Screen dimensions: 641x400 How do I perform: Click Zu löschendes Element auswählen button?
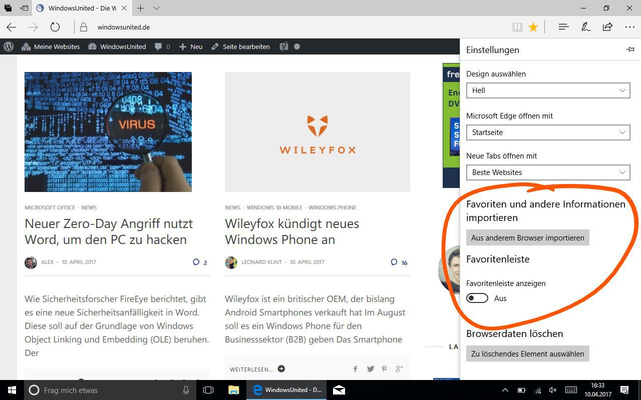pyautogui.click(x=528, y=353)
